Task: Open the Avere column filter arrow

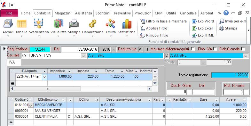Action: coord(244,100)
